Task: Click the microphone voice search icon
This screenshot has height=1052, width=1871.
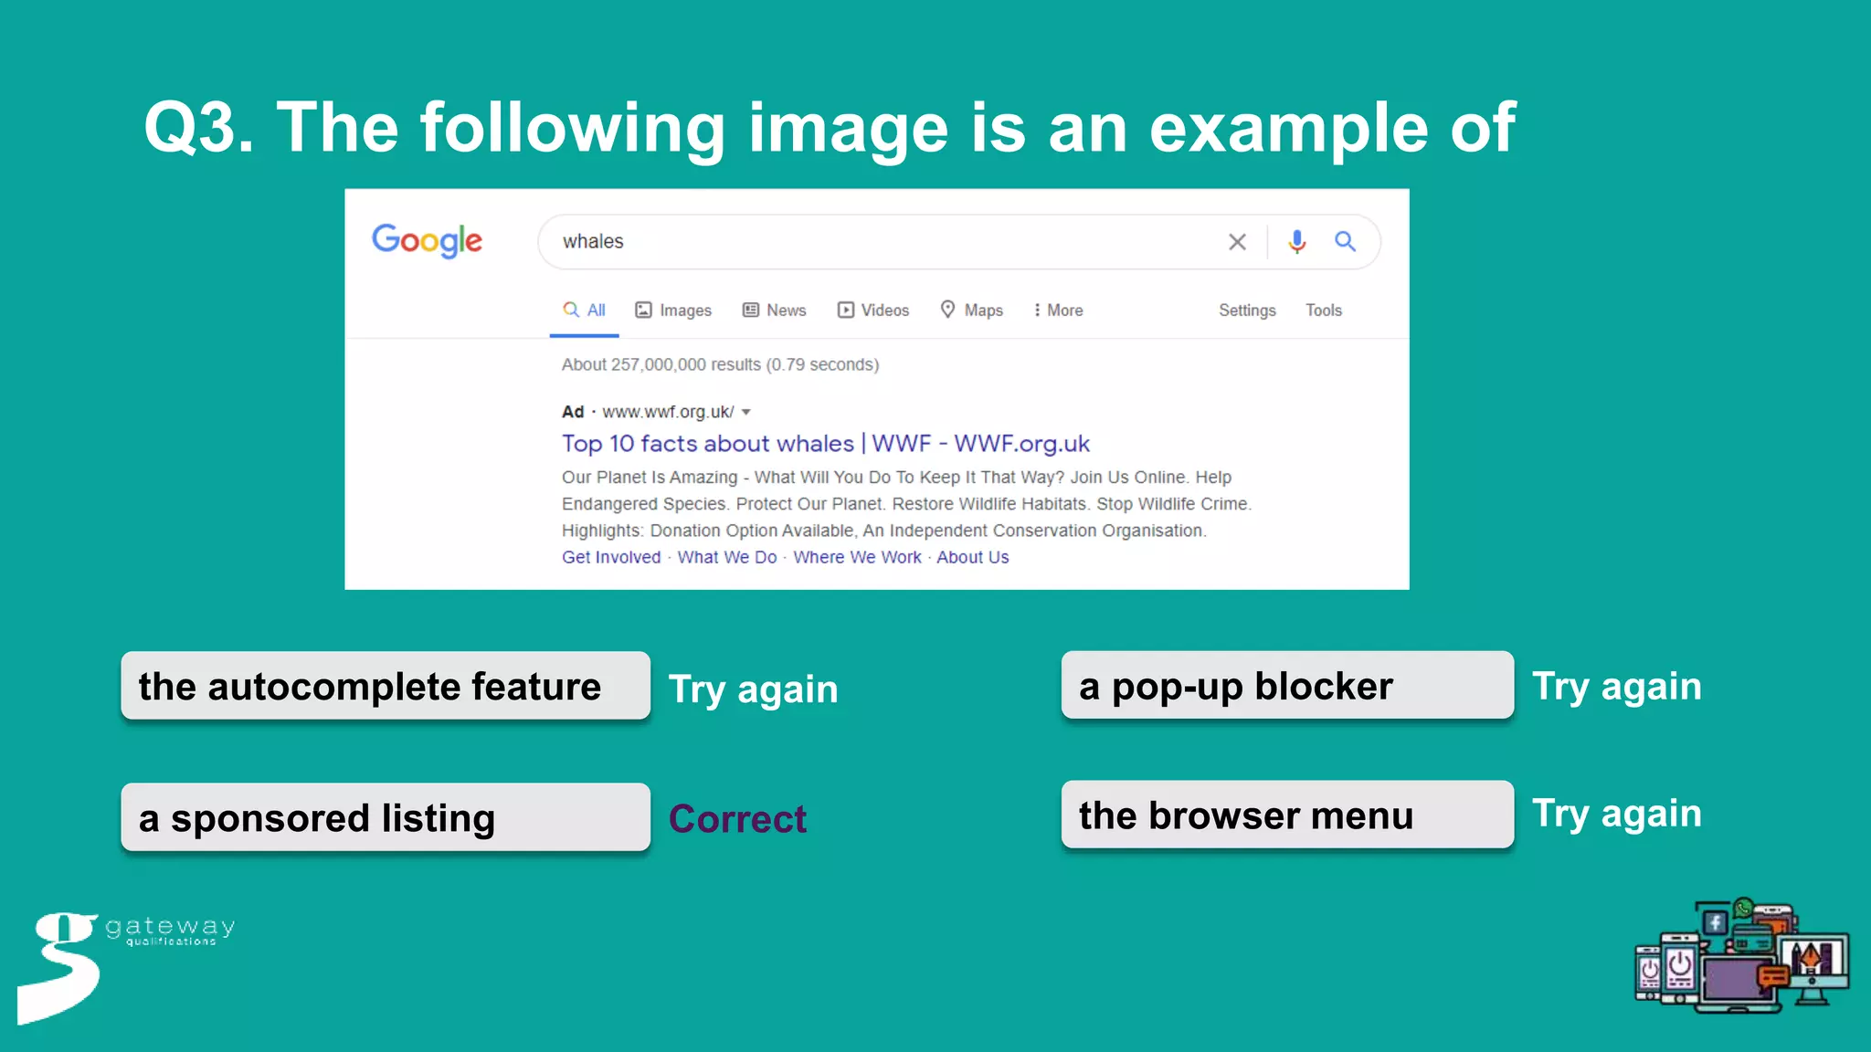Action: [x=1296, y=242]
